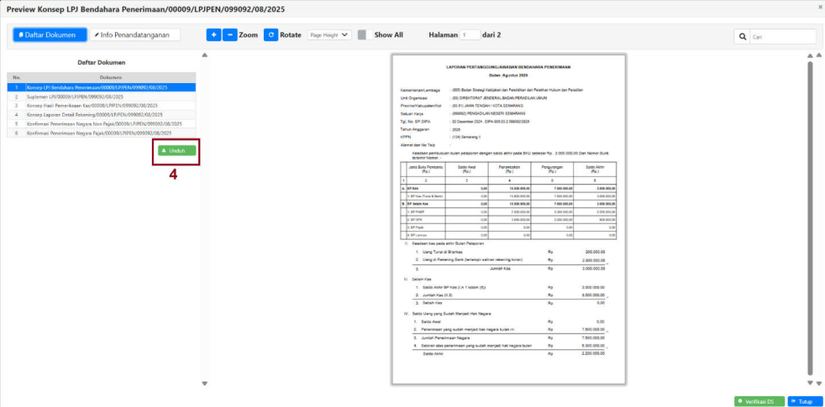Click the zoom in plus icon
This screenshot has width=825, height=407.
pos(213,35)
